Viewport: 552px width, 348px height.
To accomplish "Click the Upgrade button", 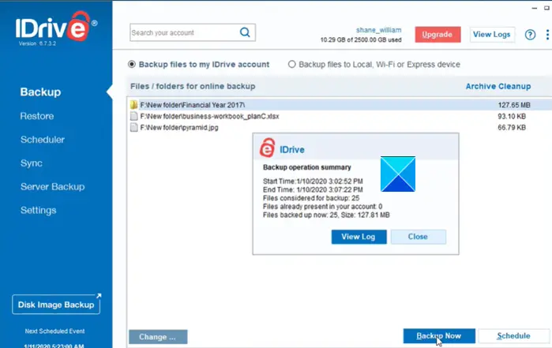I will (437, 35).
